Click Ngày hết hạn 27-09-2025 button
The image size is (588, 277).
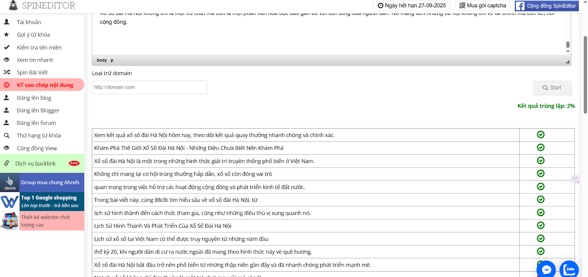pos(412,5)
